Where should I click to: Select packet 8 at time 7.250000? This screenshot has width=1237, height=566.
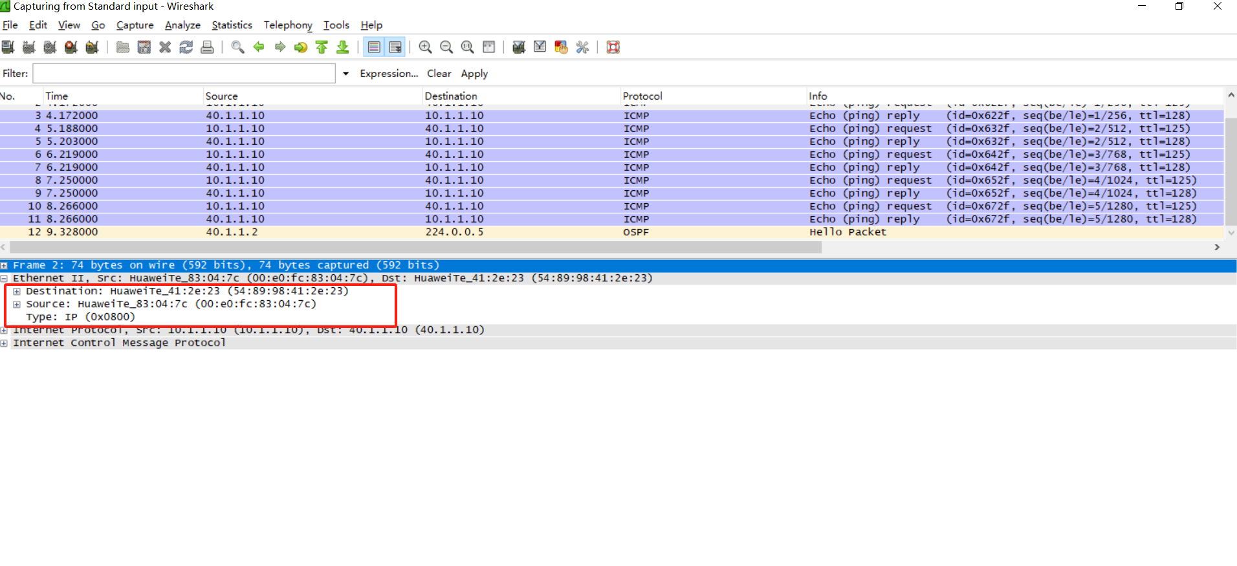pos(612,180)
